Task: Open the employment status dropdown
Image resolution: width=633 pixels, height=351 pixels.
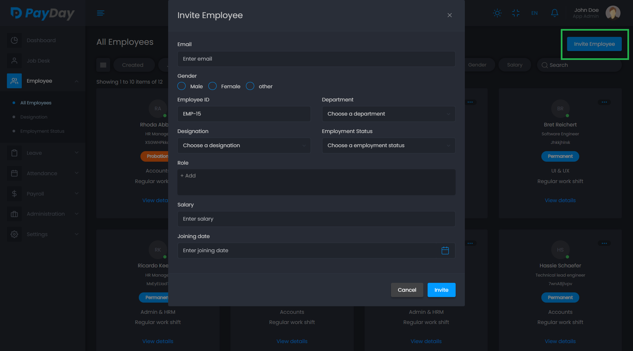Action: (388, 146)
